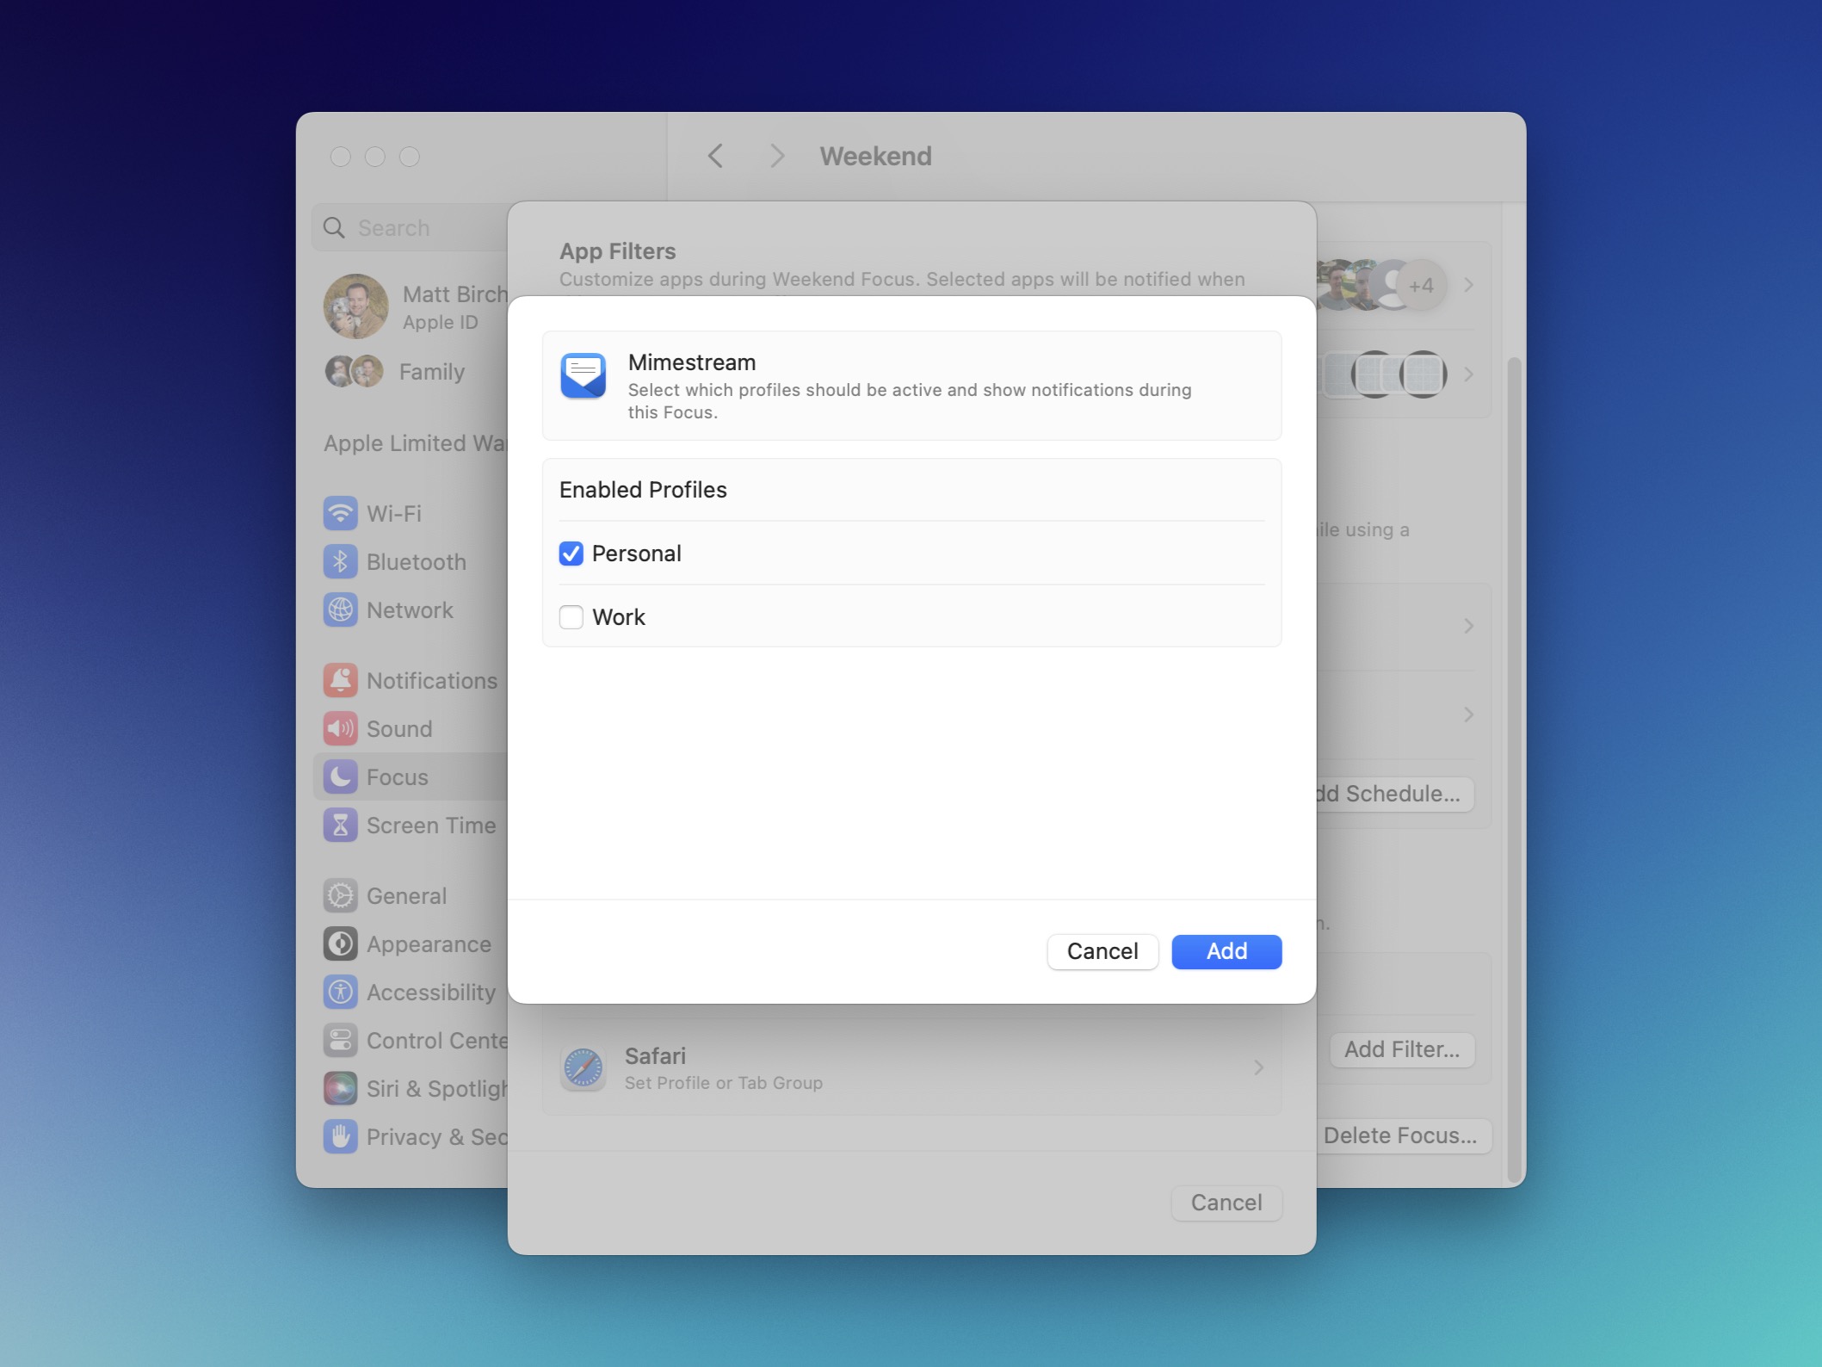Open the Notifications bell icon
The image size is (1822, 1367).
click(340, 680)
